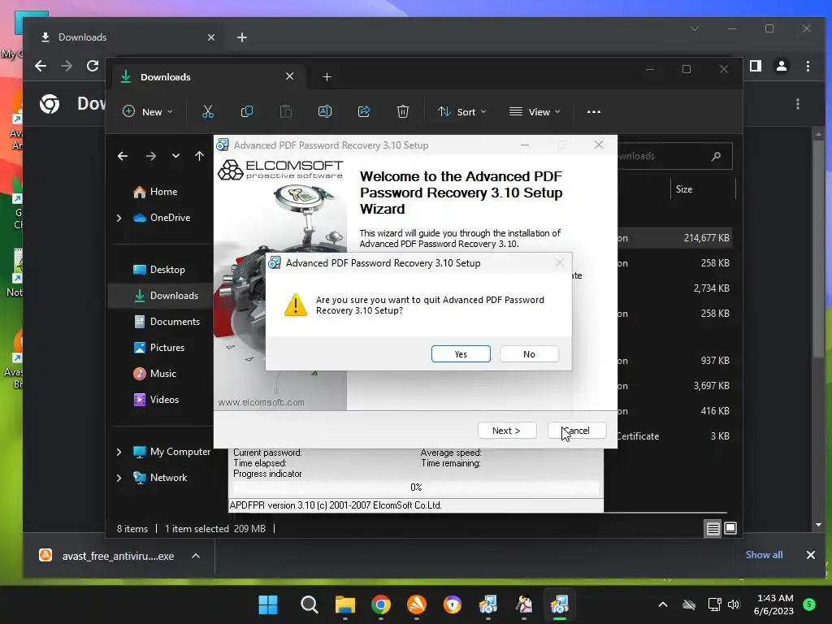
Task: Open avast_free_antiviru....exe download item
Action: (106, 556)
